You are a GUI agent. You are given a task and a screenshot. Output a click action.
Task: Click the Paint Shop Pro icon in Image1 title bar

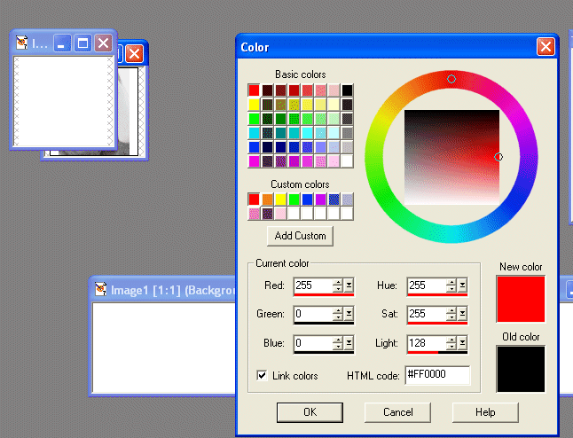click(102, 289)
